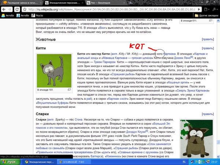This screenshot has height=165, width=220.
Task: Enlarge Kitty image via magnify icon
Action: click(69, 89)
